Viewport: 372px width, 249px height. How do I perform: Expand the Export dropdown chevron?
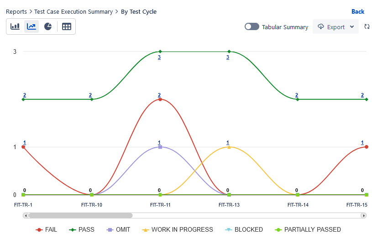351,27
